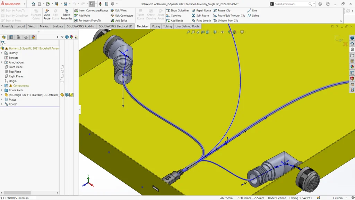Expand the Route1 tree node
This screenshot has width=355, height=200.
coord(2,104)
